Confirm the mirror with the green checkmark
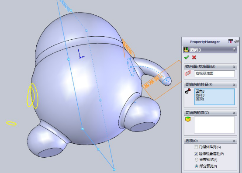The height and width of the screenshot is (173, 242). [x=187, y=57]
